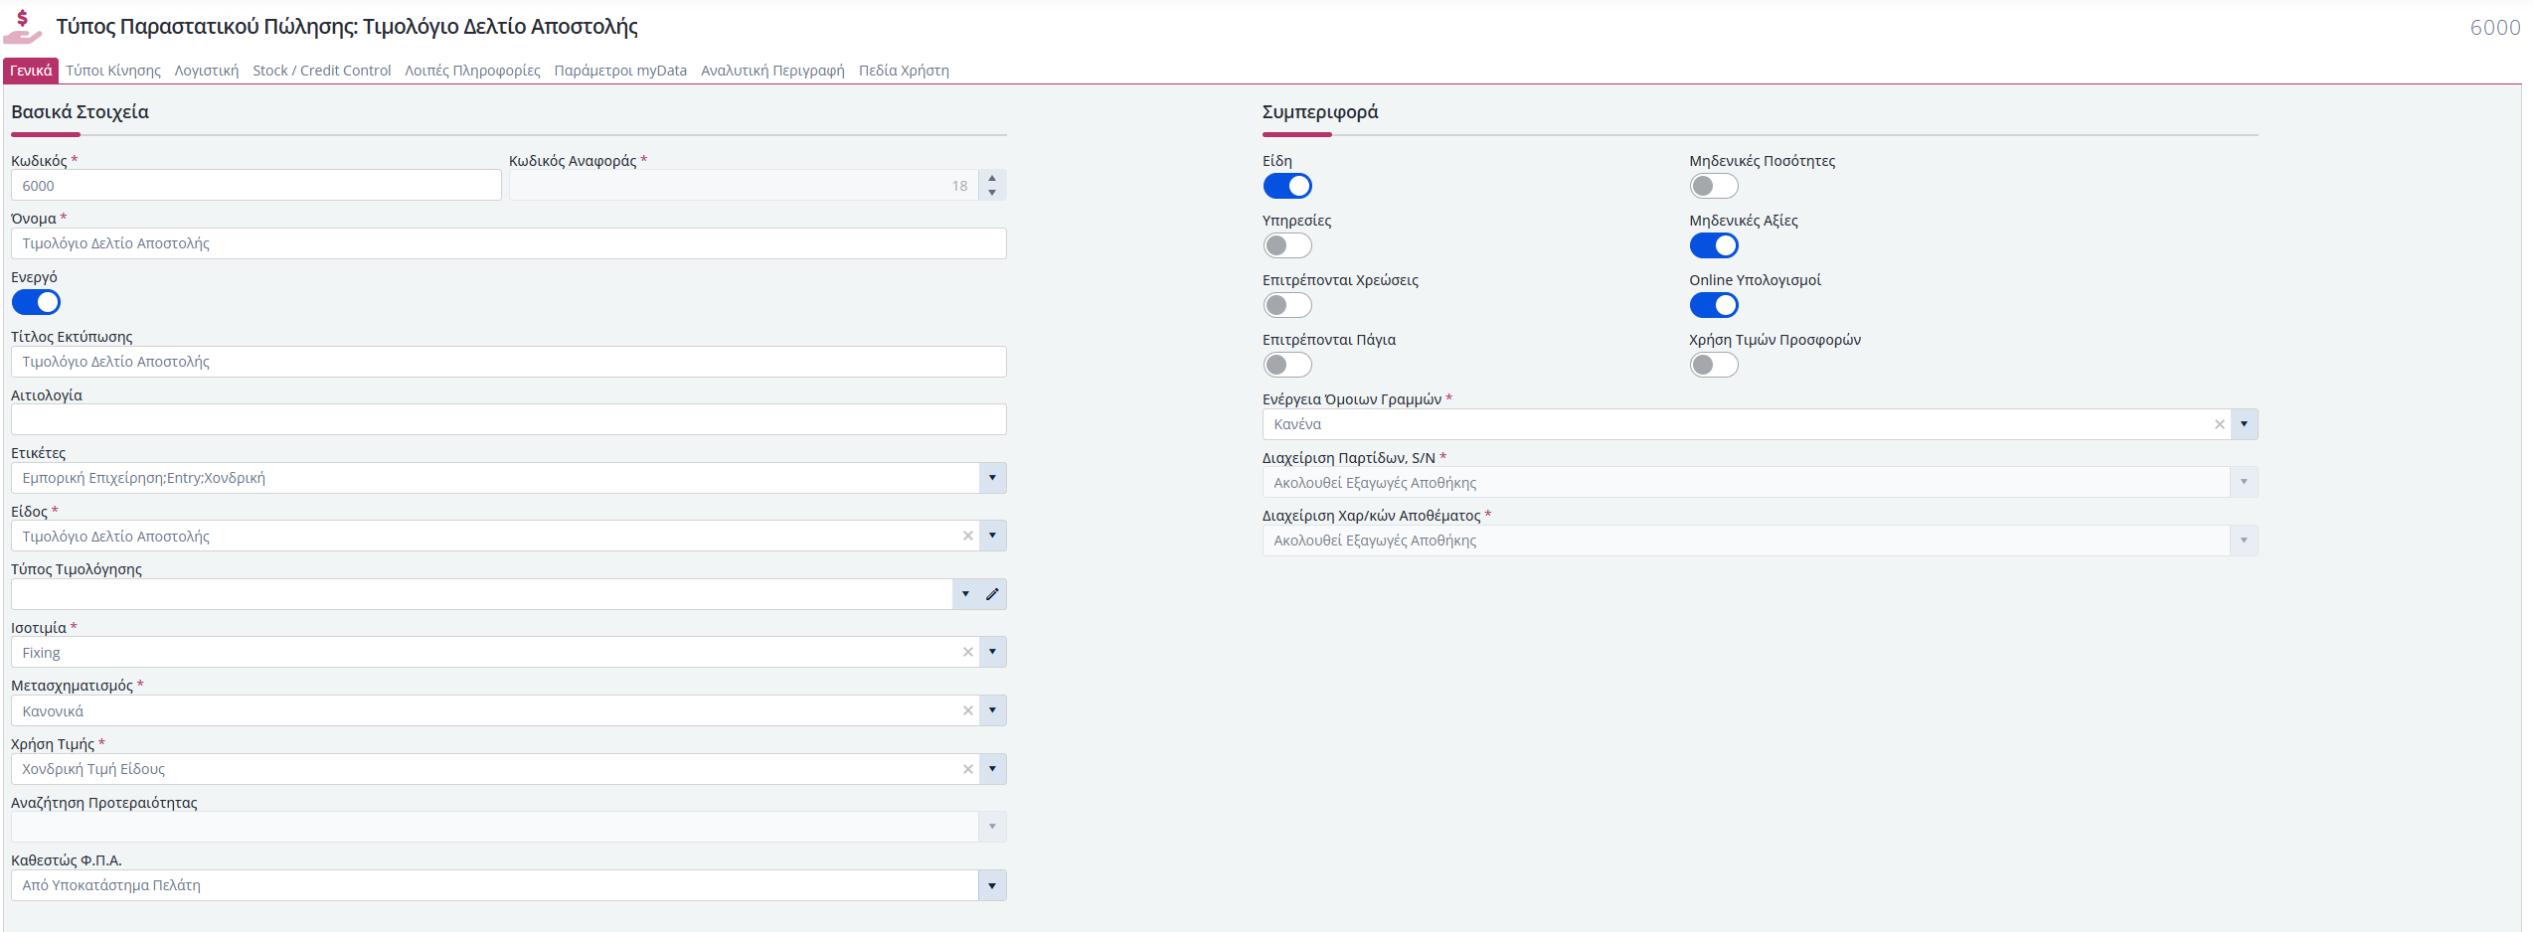
Task: Clear the Χρήση Τιμής value
Action: [x=967, y=769]
